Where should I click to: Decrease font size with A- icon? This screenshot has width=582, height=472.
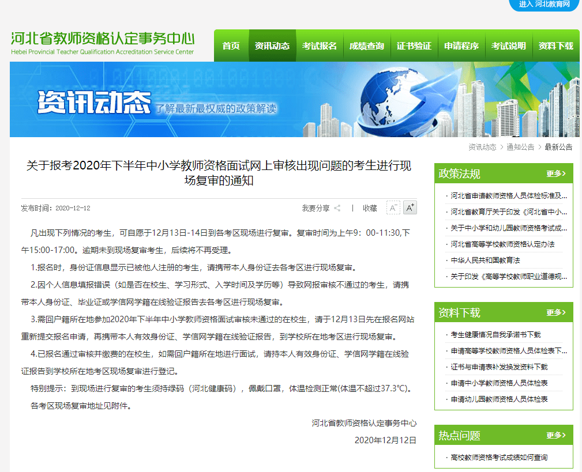(393, 207)
